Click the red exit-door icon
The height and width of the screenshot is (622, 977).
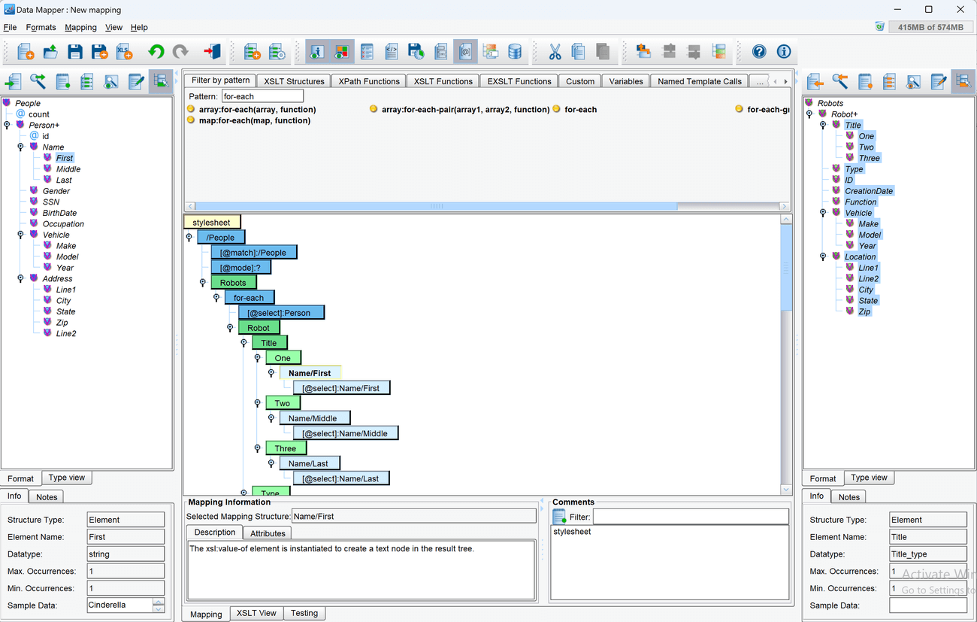212,51
